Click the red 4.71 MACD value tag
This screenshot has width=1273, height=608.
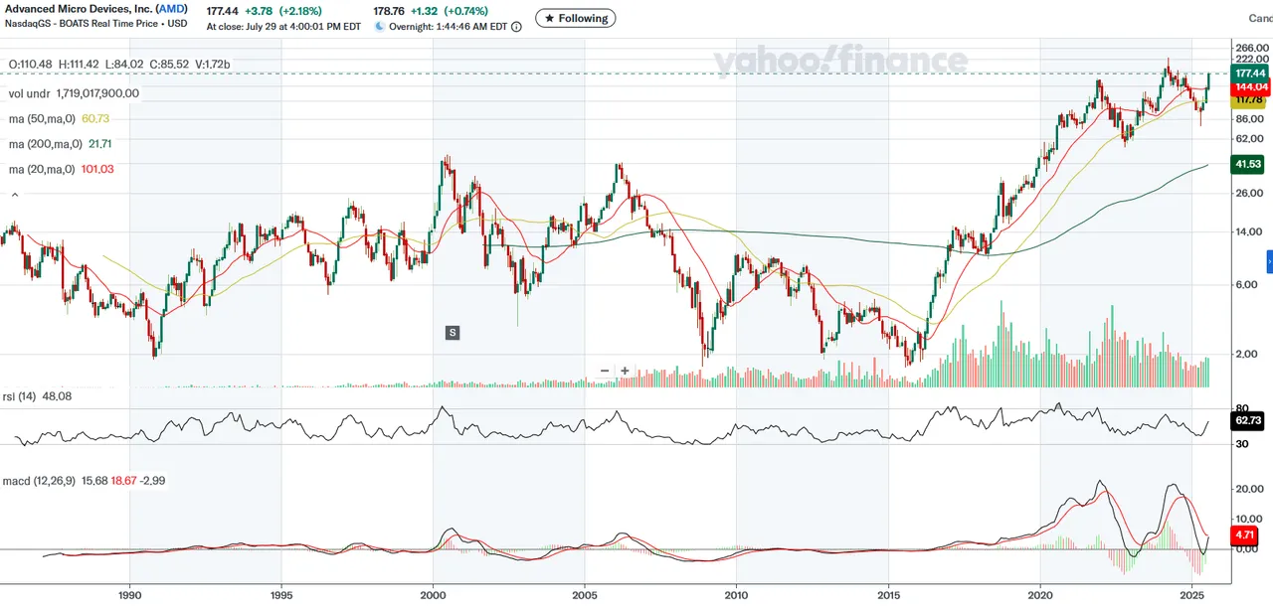pyautogui.click(x=1246, y=535)
